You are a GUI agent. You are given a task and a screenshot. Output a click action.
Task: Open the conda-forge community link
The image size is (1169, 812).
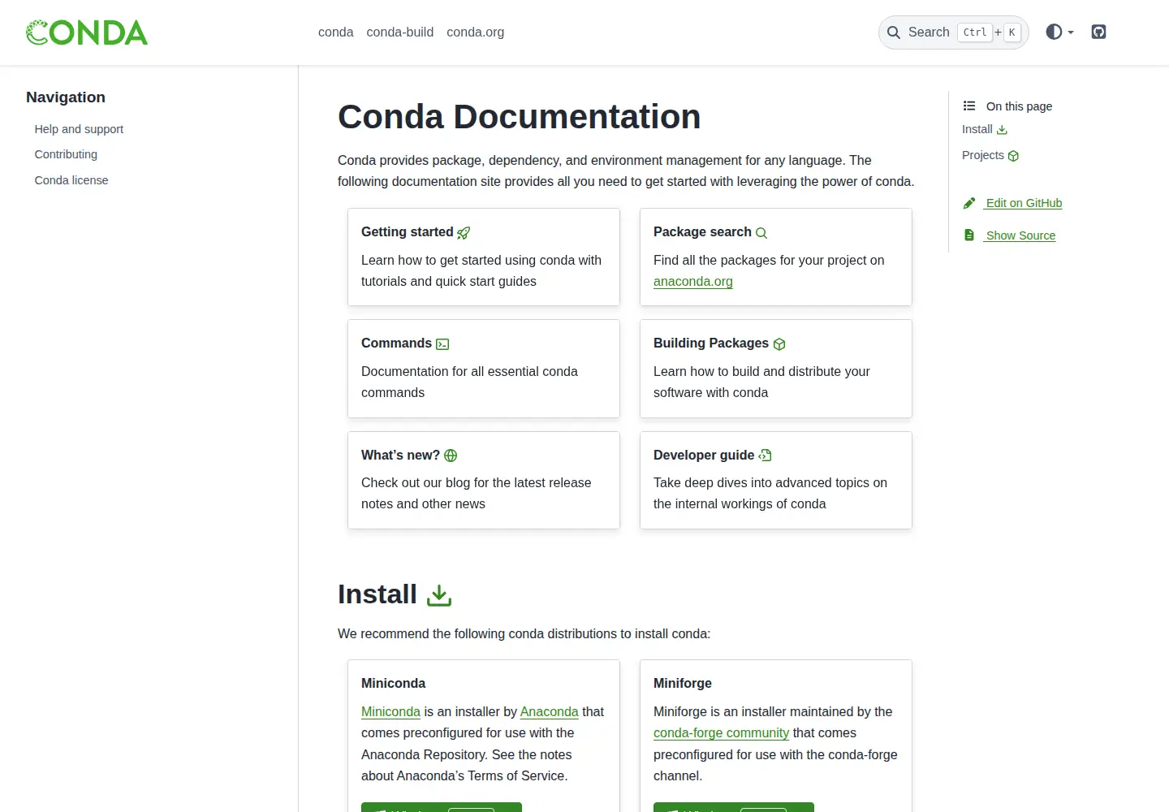click(x=721, y=733)
